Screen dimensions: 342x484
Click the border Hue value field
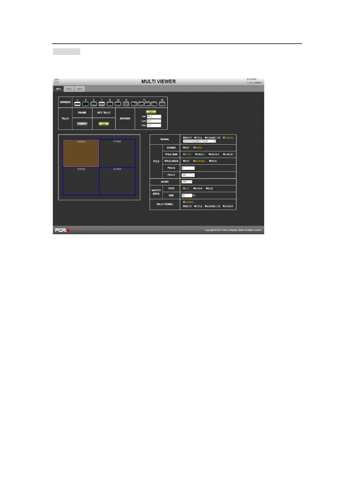154,125
